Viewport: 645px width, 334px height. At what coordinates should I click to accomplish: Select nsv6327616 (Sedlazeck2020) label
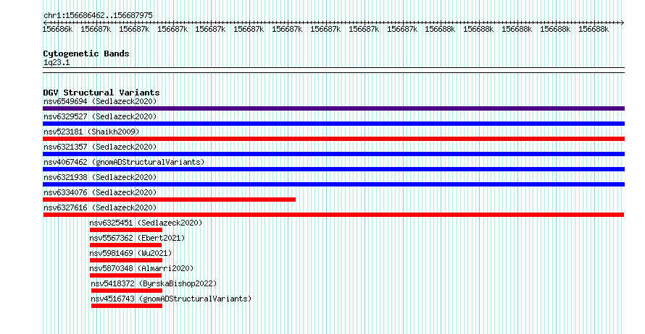click(x=100, y=207)
